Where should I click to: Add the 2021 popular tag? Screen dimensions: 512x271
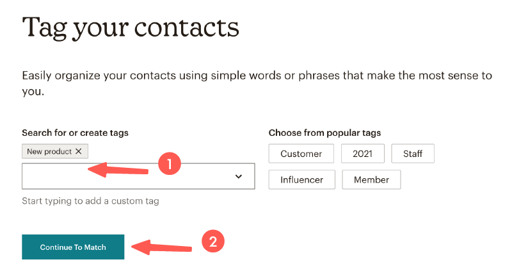(363, 154)
